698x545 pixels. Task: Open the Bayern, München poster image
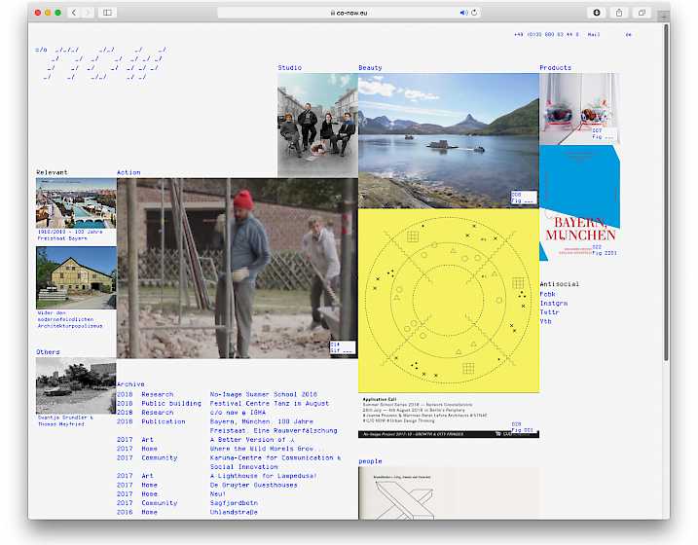[x=579, y=202]
